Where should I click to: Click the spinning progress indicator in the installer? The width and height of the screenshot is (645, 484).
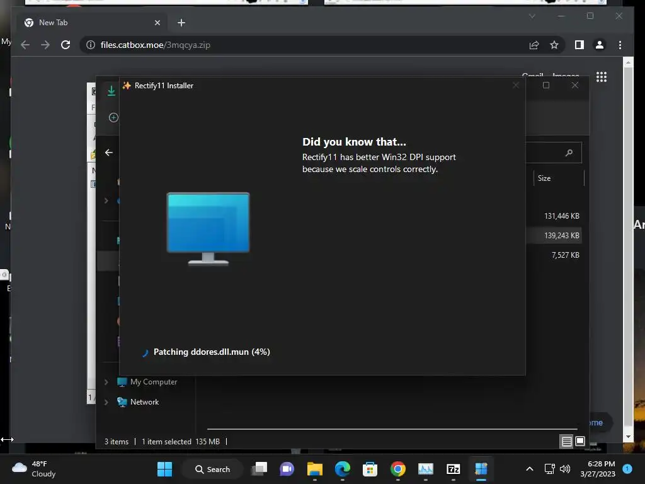[x=145, y=353]
